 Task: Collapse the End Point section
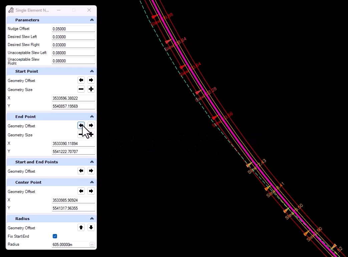point(91,116)
